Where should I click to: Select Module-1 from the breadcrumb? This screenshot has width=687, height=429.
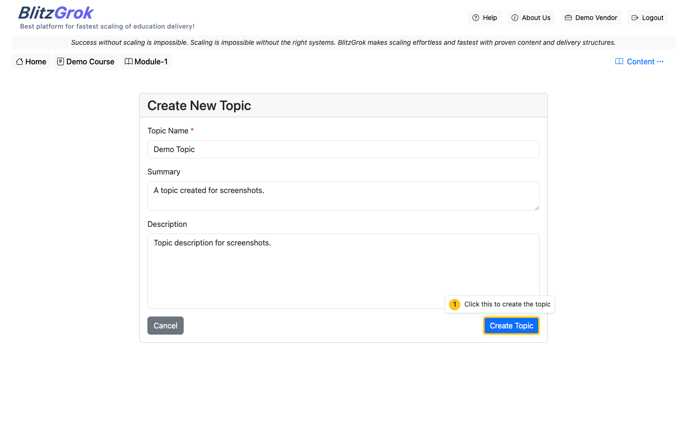(x=146, y=61)
